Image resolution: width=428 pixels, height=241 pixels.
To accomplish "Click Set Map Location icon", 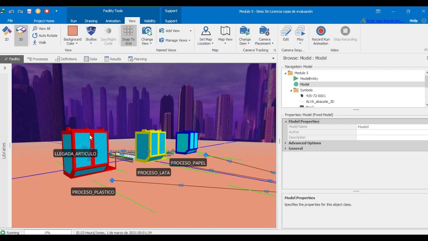I will (x=206, y=31).
